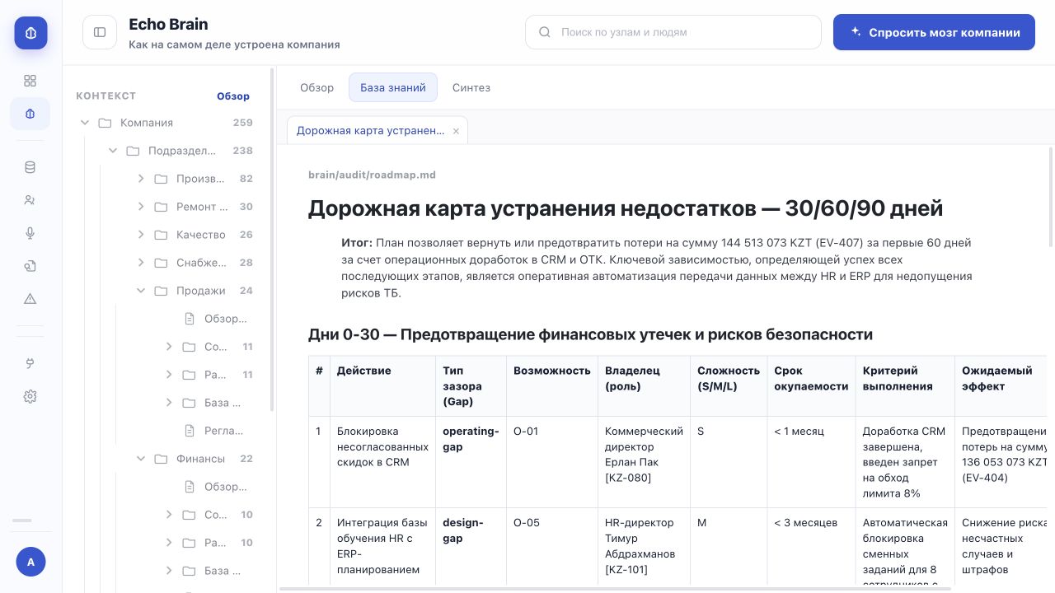This screenshot has width=1055, height=593.
Task: Click the Обзор link beside КОНТЕКСТ
Action: coord(233,96)
